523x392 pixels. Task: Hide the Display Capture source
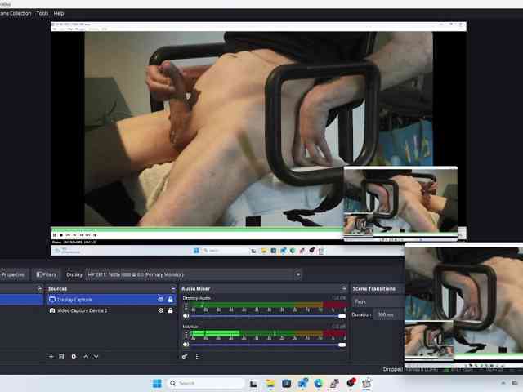[161, 300]
